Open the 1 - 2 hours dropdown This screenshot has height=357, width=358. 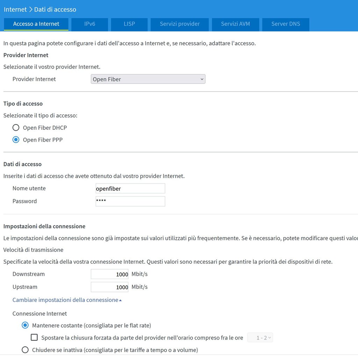click(260, 338)
